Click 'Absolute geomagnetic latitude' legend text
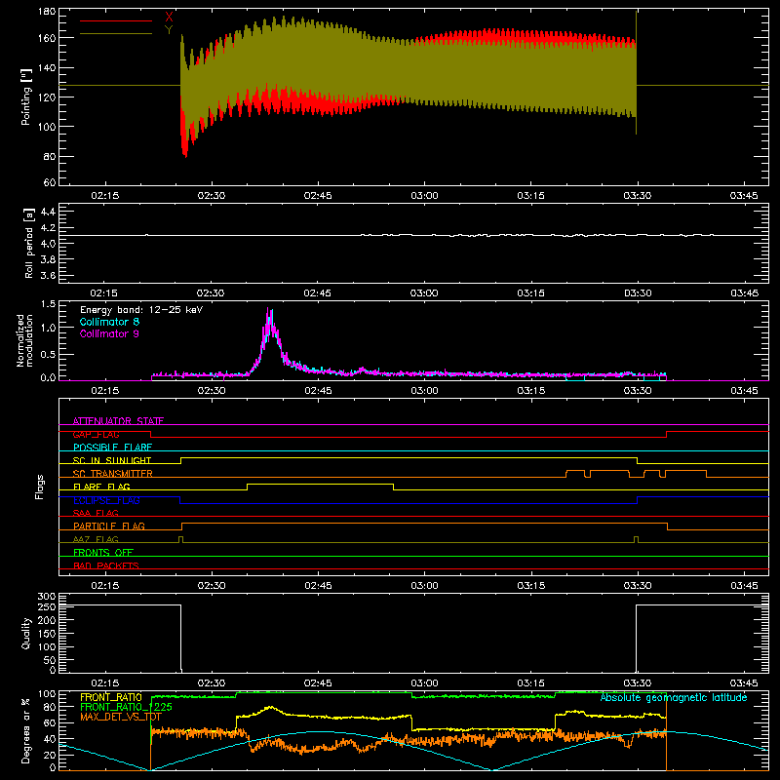Viewport: 780px width, 780px height. 674,697
